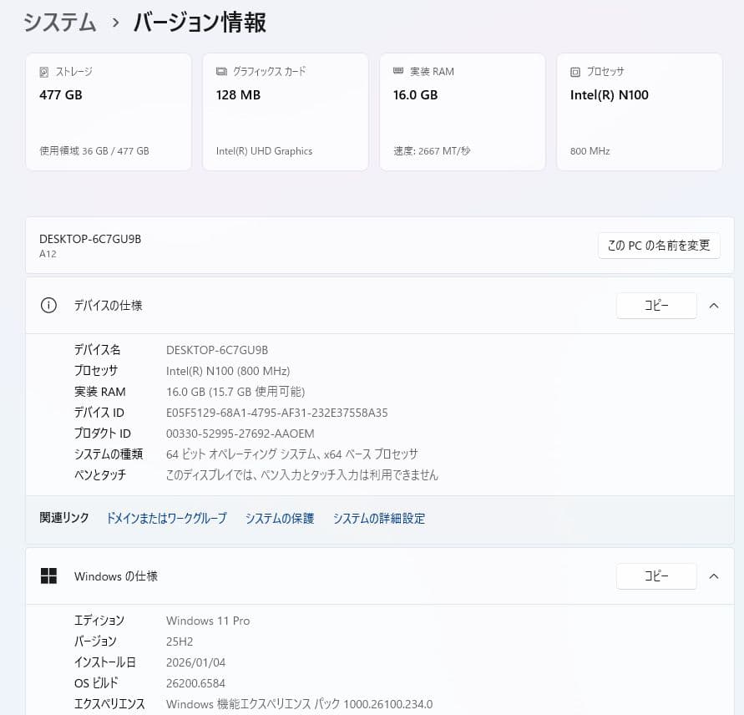
Task: Click the 実装RAM card showing 16.0 GB
Action: click(x=462, y=112)
